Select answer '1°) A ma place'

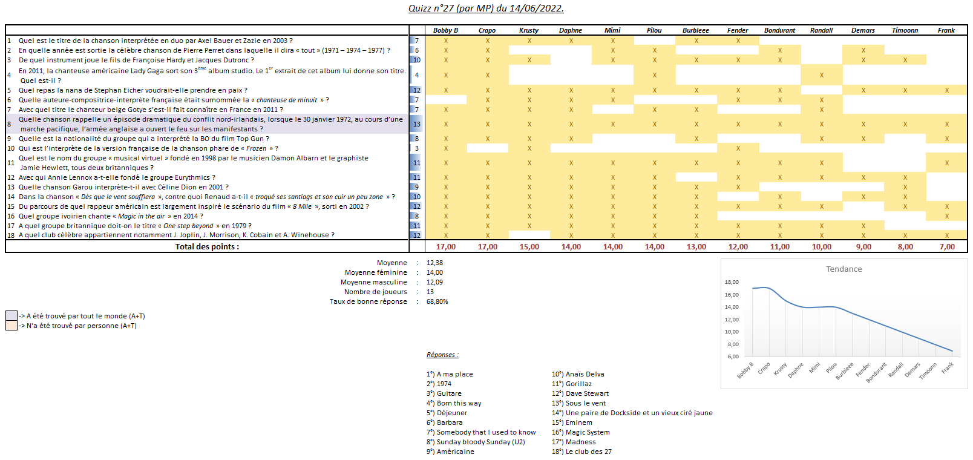pos(450,374)
